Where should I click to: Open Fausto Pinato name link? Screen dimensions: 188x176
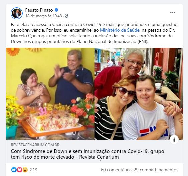39,10
